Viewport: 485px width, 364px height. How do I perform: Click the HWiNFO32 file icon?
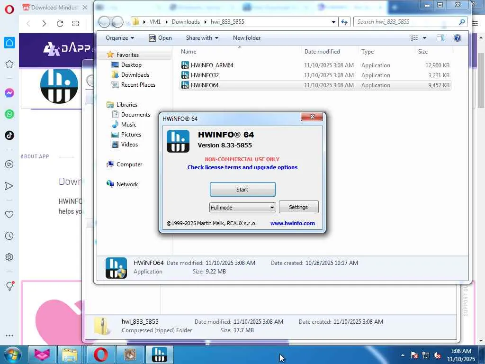(x=185, y=75)
